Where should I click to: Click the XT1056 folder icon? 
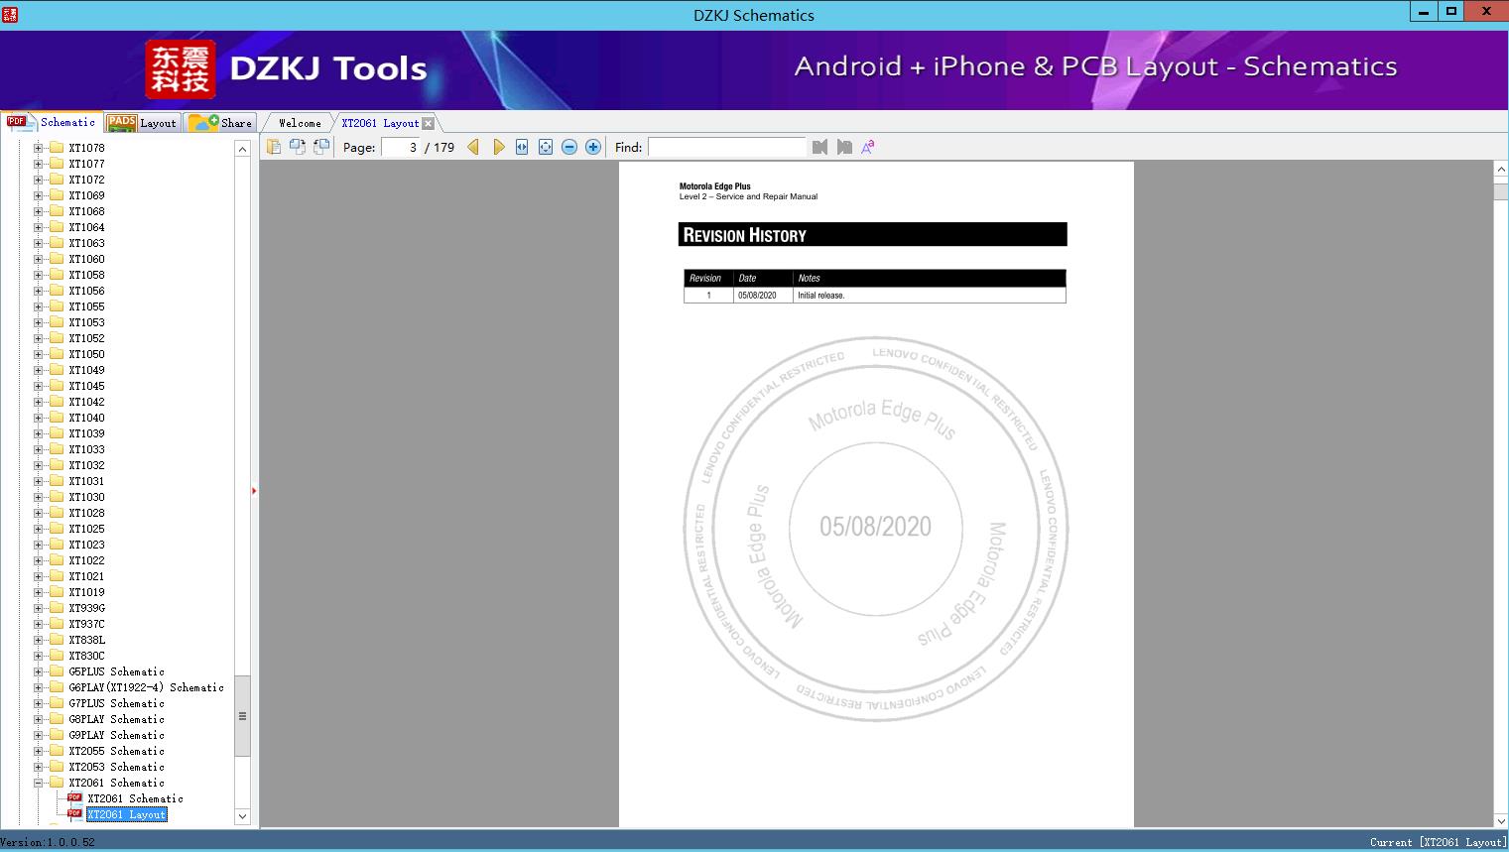click(x=57, y=291)
